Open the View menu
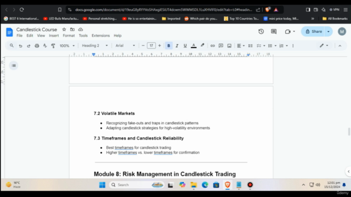This screenshot has width=351, height=197. click(41, 36)
